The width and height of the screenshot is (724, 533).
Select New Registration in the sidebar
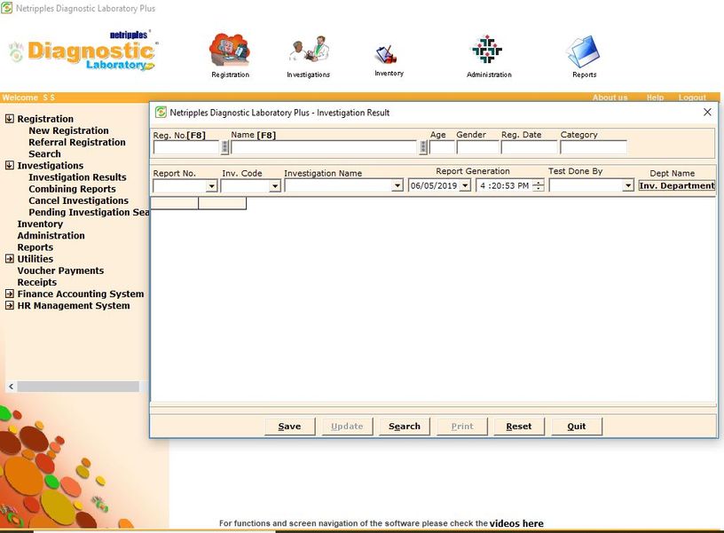pyautogui.click(x=69, y=130)
